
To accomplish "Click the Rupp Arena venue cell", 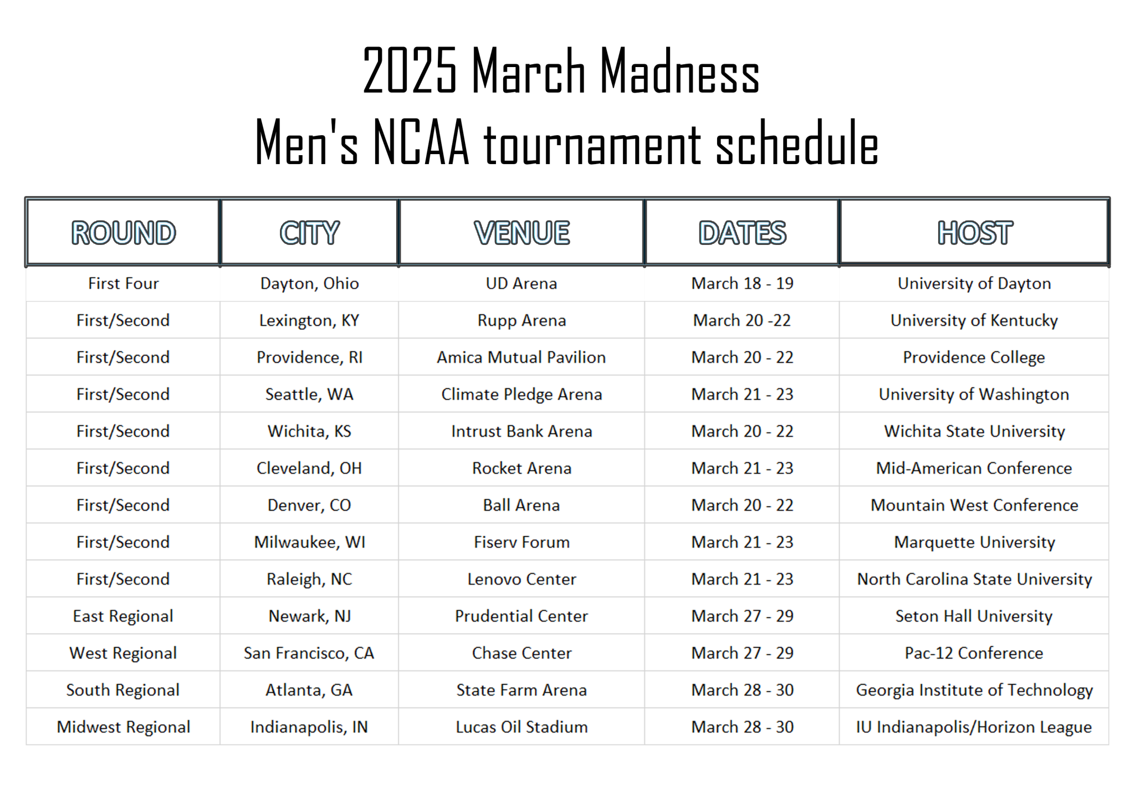I will 522,320.
